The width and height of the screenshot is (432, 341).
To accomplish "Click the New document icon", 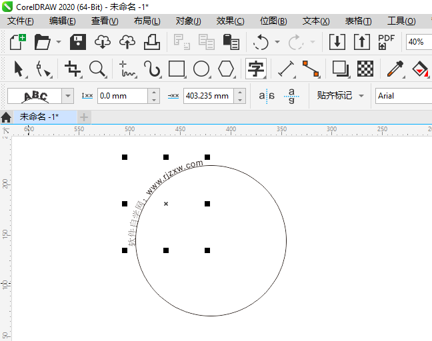I will coord(18,42).
